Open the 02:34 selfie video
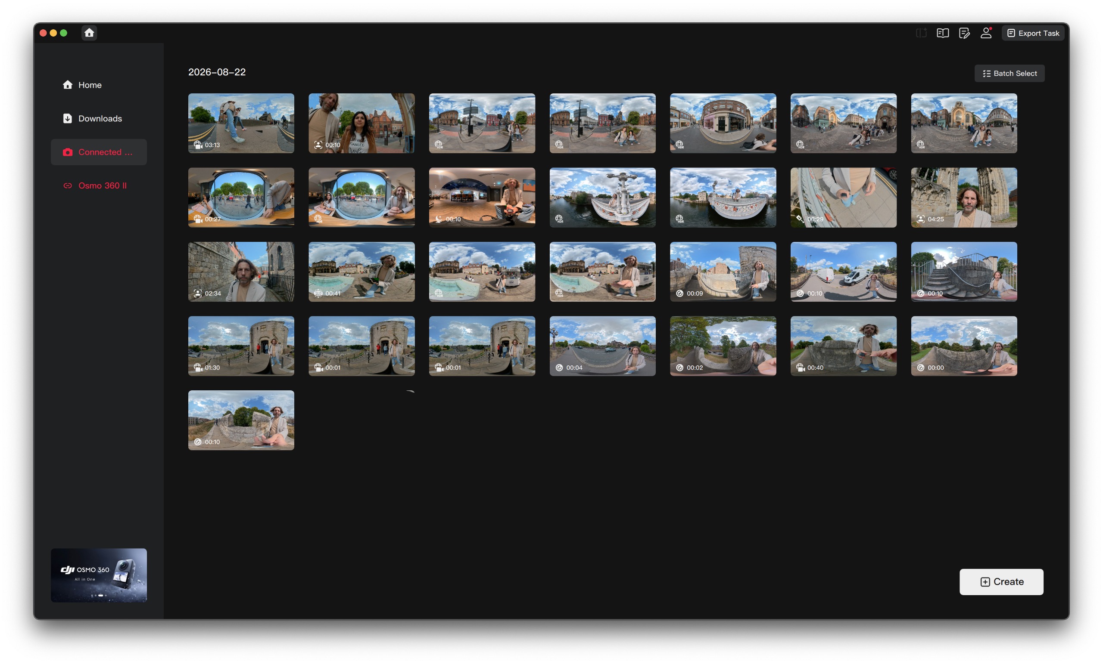Screen dimensions: 1103x664 click(241, 272)
